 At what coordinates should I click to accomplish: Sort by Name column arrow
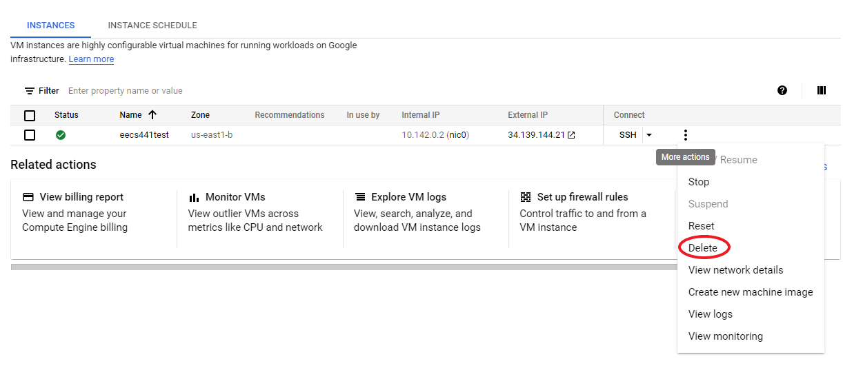pos(152,115)
